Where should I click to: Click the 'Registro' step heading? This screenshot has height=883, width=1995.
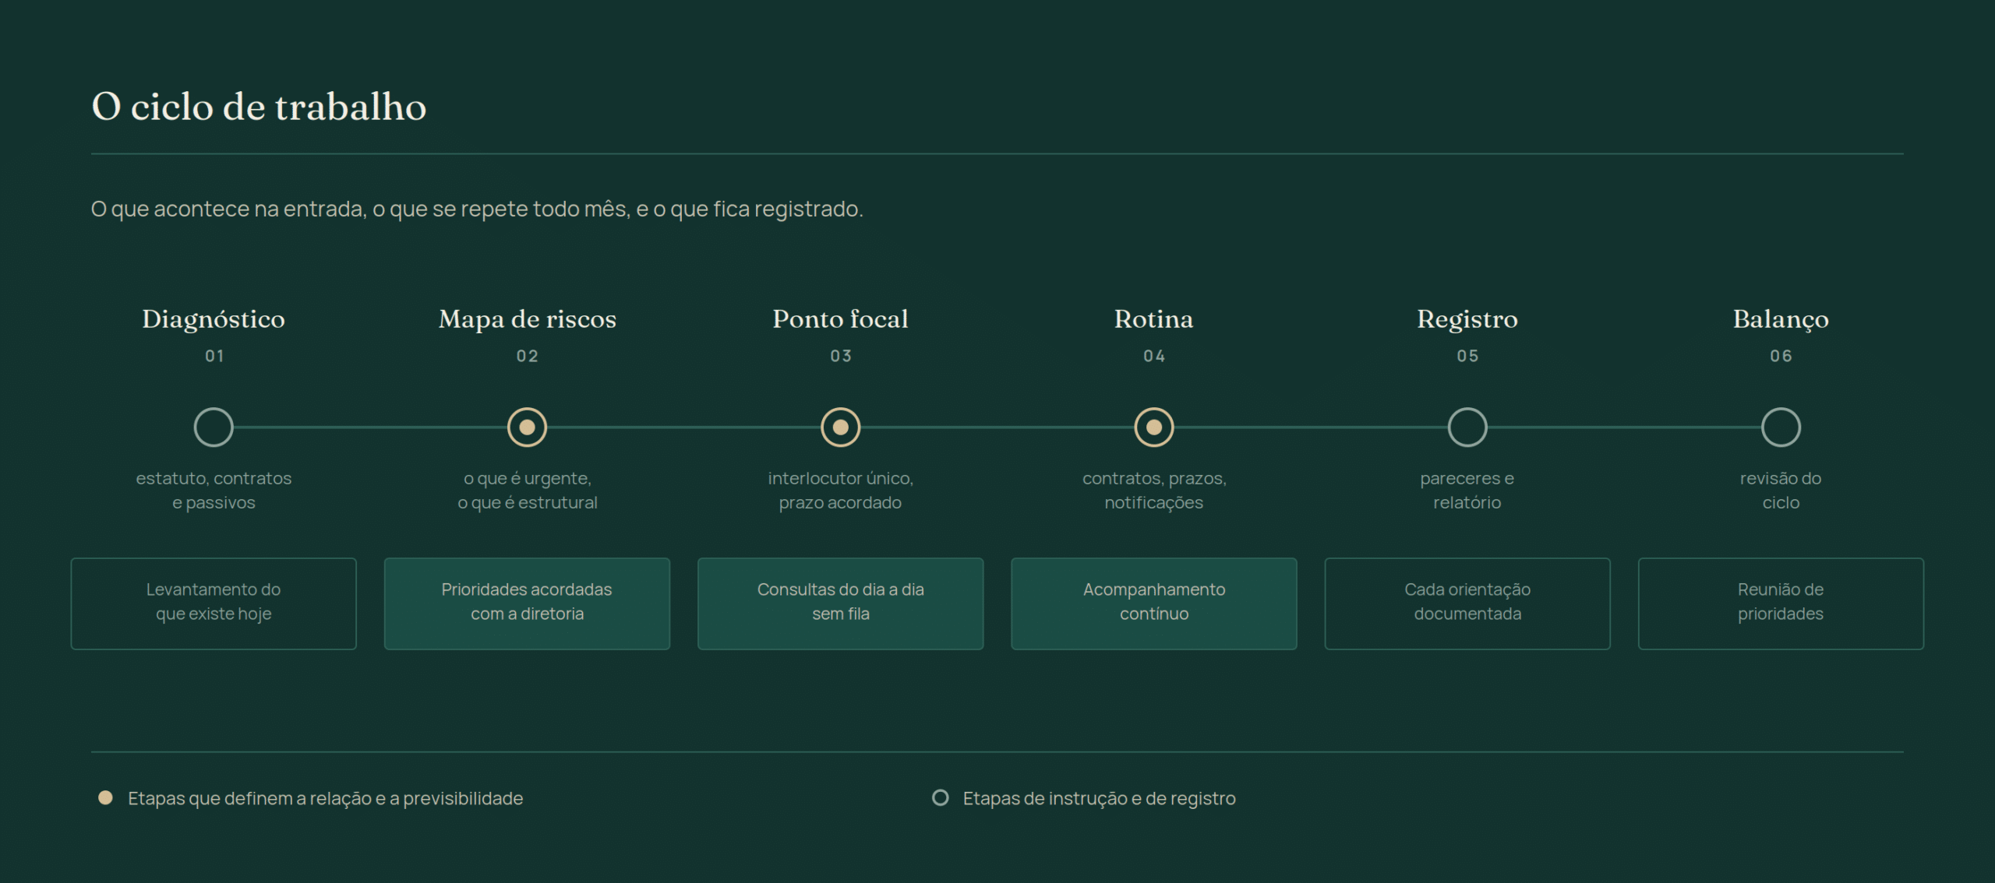[x=1467, y=319]
